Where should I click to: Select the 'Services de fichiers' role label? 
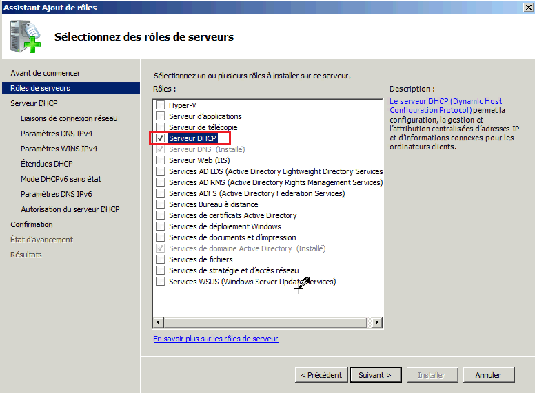[x=201, y=259]
